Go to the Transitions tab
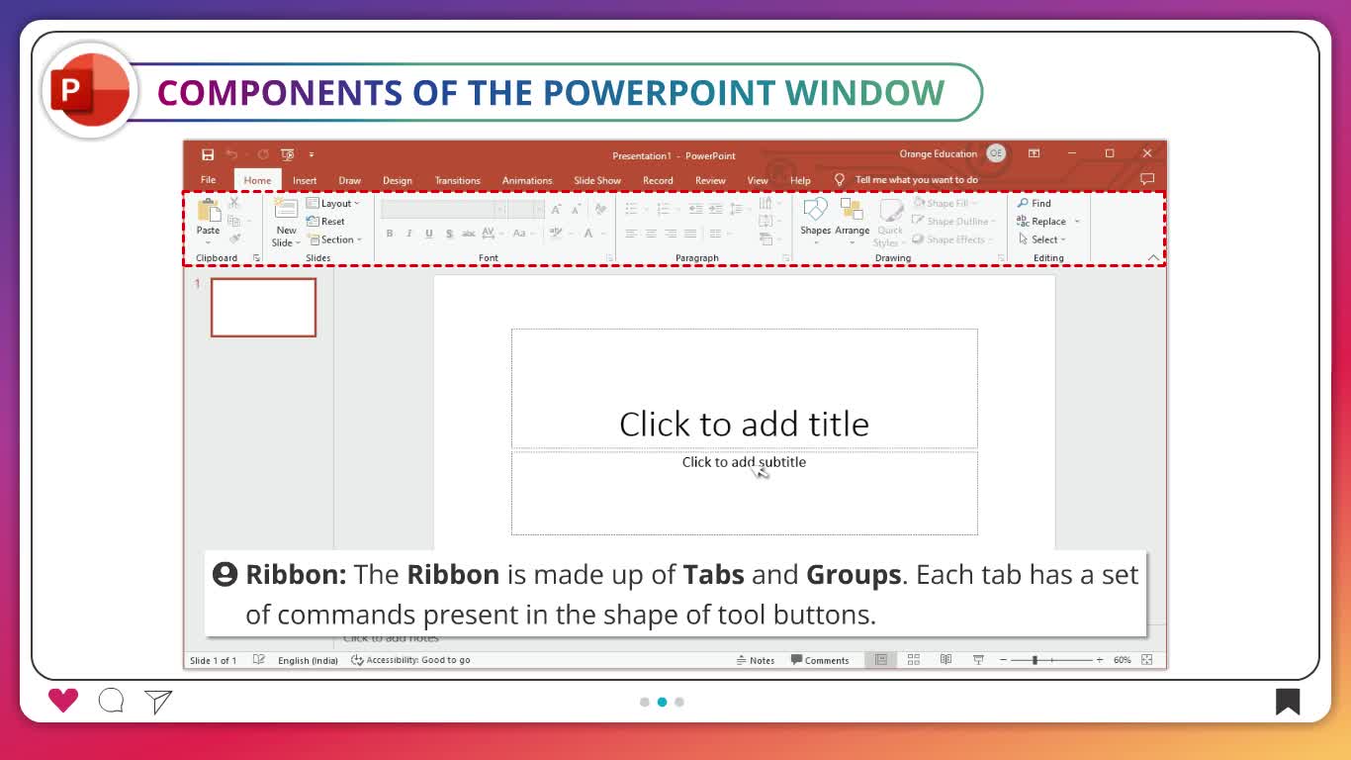 point(457,180)
